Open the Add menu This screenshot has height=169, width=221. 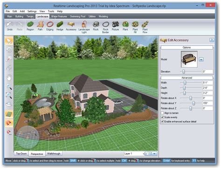coord(22,11)
